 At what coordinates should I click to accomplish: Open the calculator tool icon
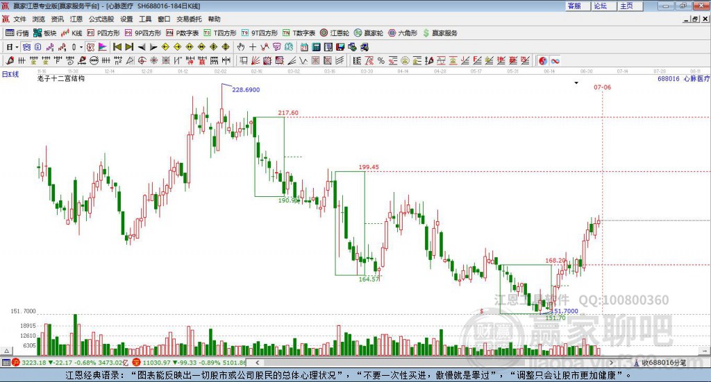click(x=316, y=47)
